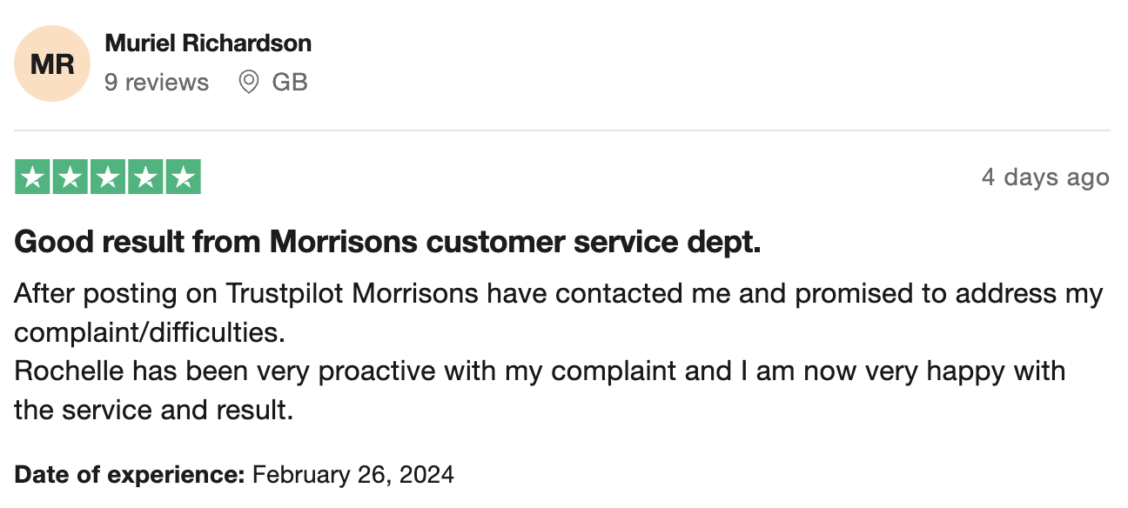Click 'the service and result.' line
The image size is (1128, 508).
pyautogui.click(x=154, y=410)
